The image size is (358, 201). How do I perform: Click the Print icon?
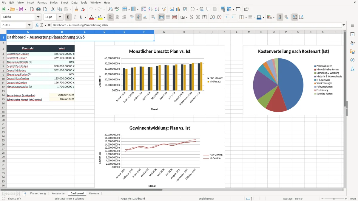click(38, 9)
